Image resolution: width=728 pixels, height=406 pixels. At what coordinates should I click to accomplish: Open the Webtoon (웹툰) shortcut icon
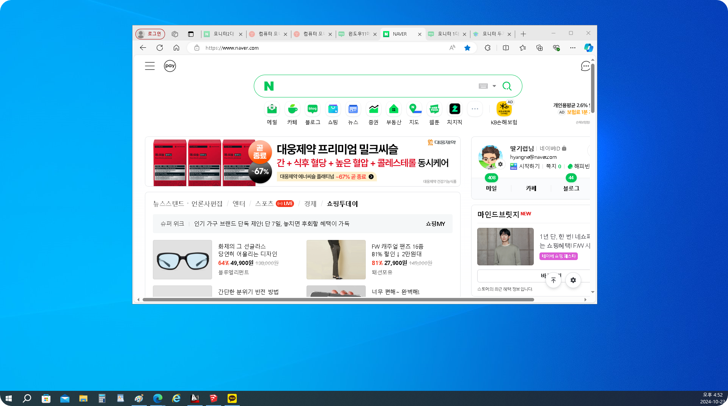(x=434, y=109)
